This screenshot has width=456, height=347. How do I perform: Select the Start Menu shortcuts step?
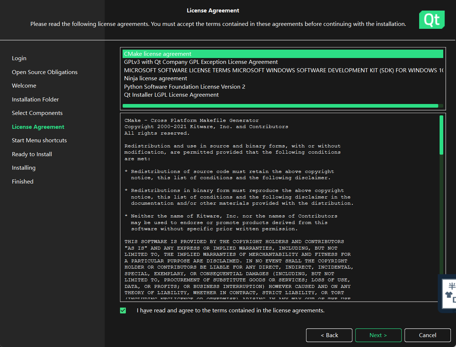[x=39, y=140]
